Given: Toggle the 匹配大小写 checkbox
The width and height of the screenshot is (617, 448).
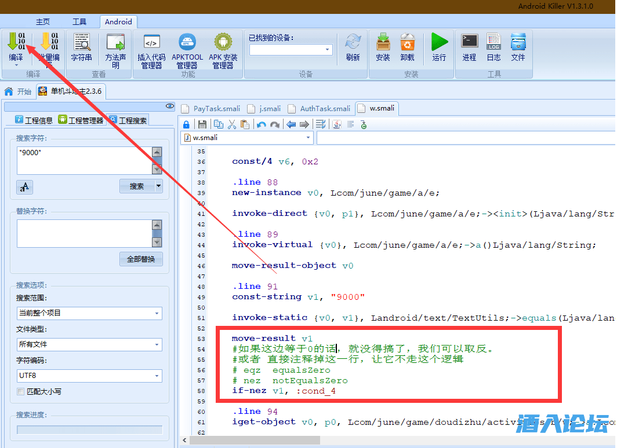Looking at the screenshot, I should coord(21,391).
